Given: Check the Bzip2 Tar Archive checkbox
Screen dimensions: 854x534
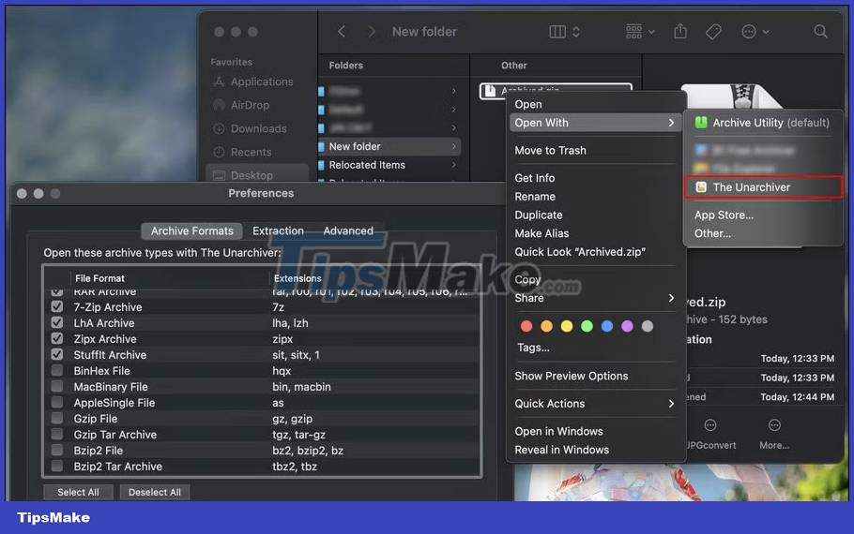Looking at the screenshot, I should 56,466.
